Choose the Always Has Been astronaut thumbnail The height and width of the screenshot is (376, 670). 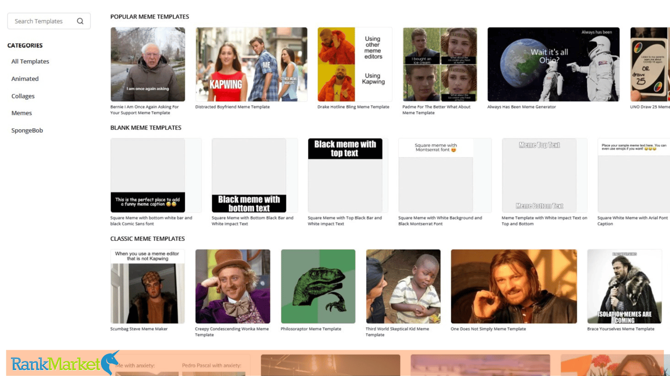(553, 64)
